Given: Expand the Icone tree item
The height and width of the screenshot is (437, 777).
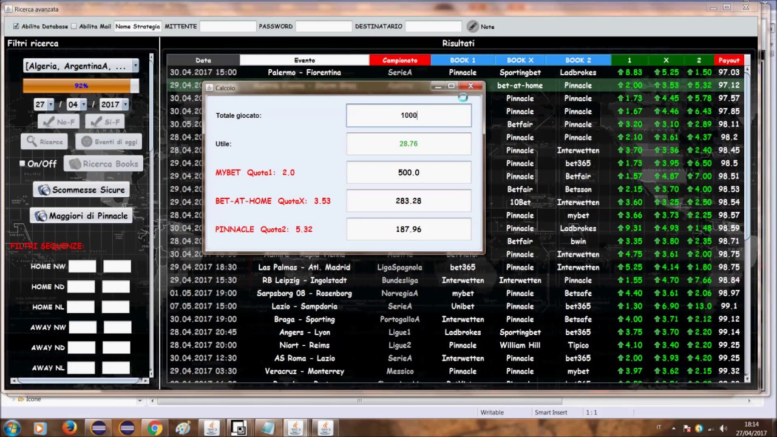Looking at the screenshot, I should 13,399.
